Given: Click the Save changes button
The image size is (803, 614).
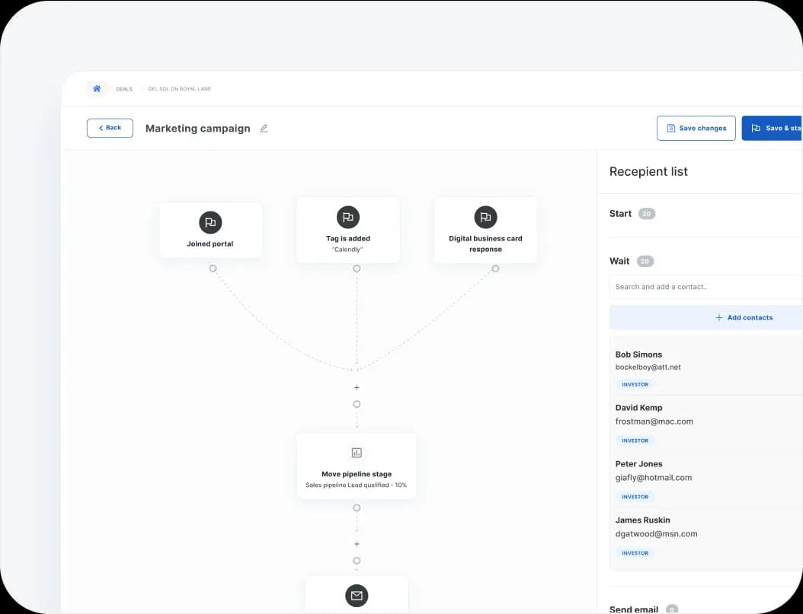Looking at the screenshot, I should point(696,129).
